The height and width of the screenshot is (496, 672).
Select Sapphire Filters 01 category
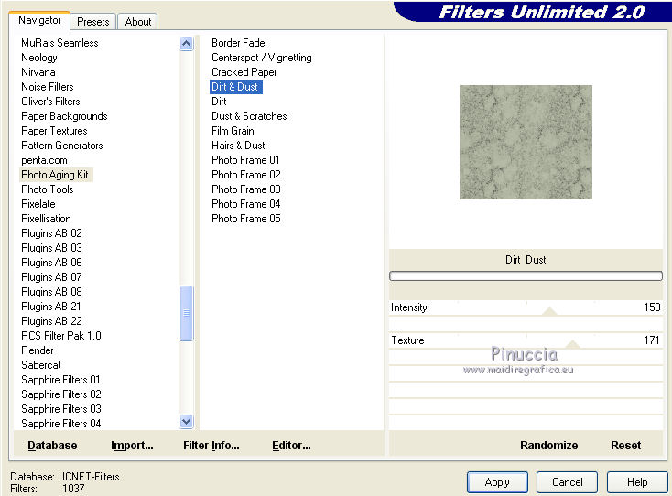[x=60, y=380]
